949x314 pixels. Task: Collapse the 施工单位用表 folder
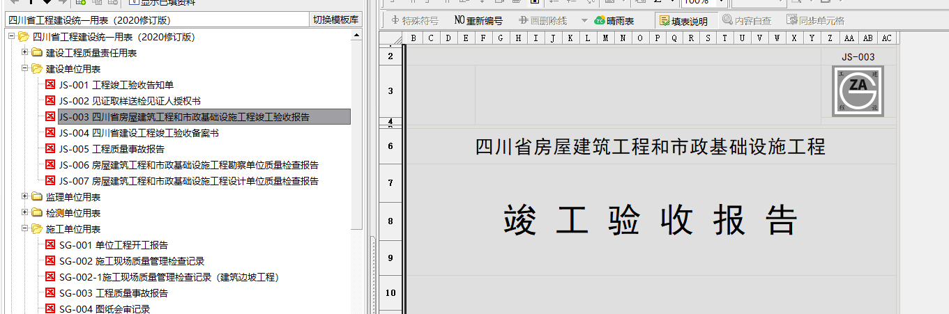pyautogui.click(x=25, y=229)
